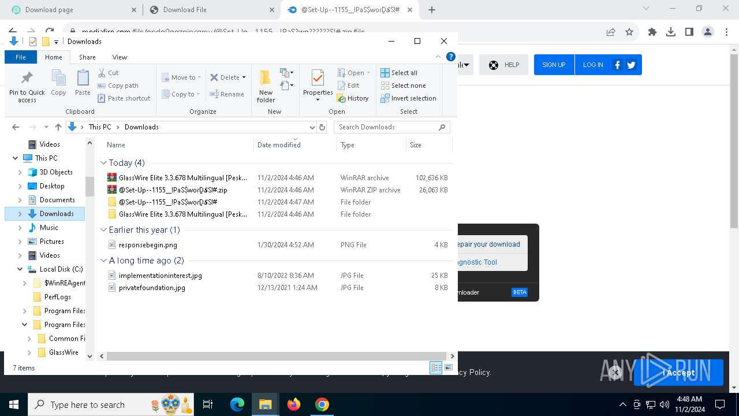Collapse the Earlier this year group
The image size is (739, 416).
pyautogui.click(x=103, y=230)
